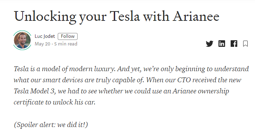Image resolution: width=255 pixels, height=135 pixels.
Task: Click the phrase Tesla Model 3 in the intro
Action: tap(35, 91)
